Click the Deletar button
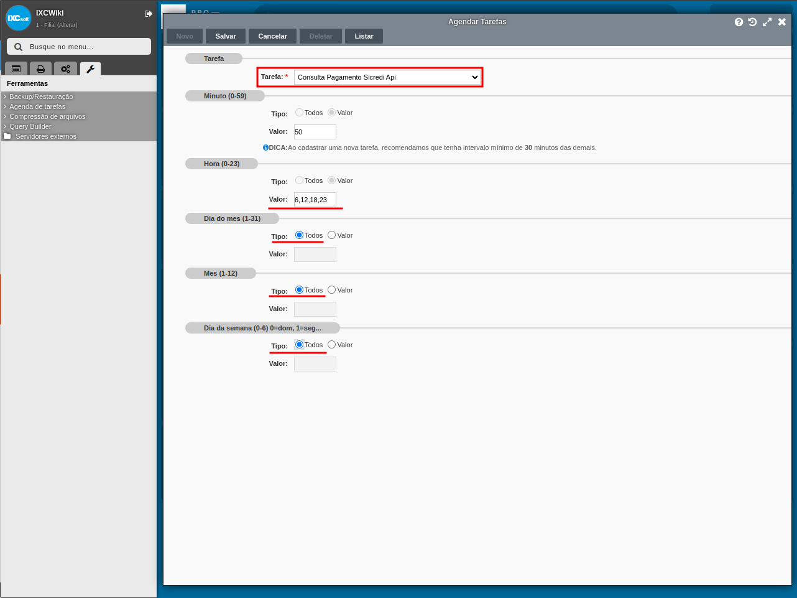 321,36
